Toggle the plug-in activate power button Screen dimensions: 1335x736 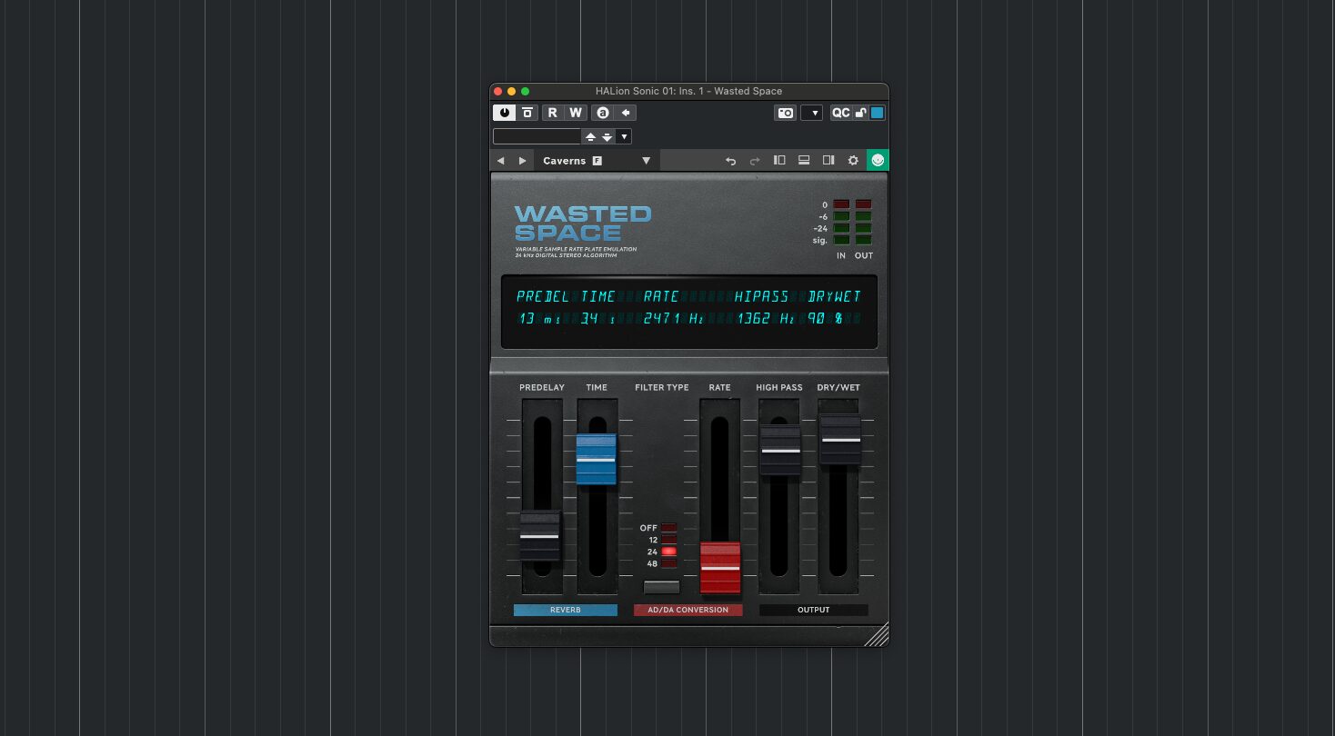point(504,113)
